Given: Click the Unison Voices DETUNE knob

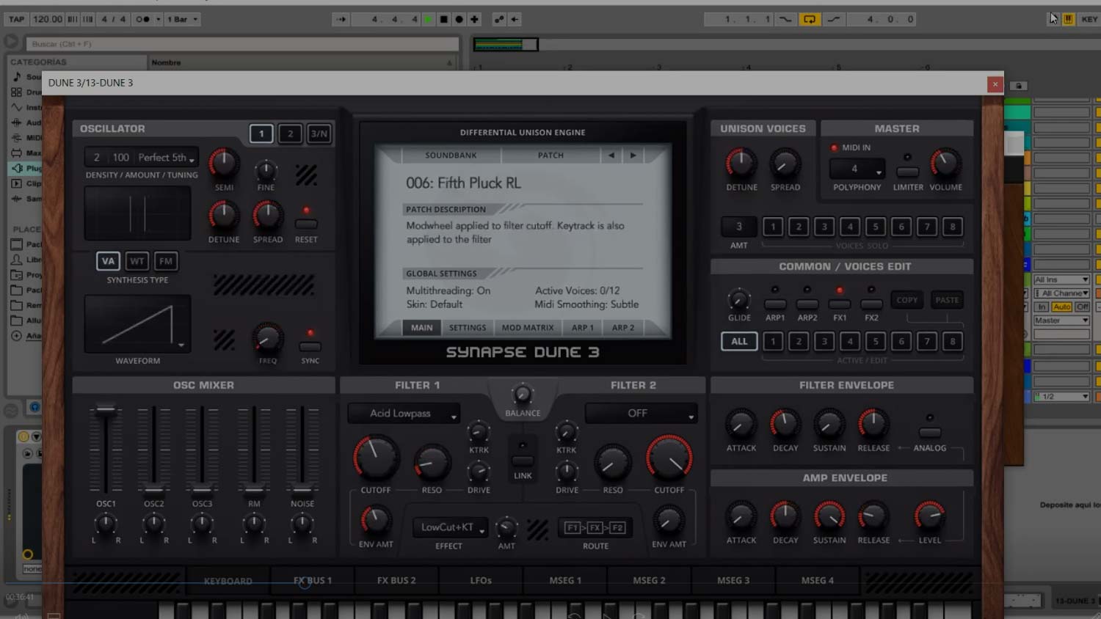Looking at the screenshot, I should pos(741,163).
